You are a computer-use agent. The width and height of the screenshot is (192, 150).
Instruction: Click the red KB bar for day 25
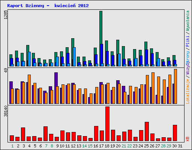(147, 132)
